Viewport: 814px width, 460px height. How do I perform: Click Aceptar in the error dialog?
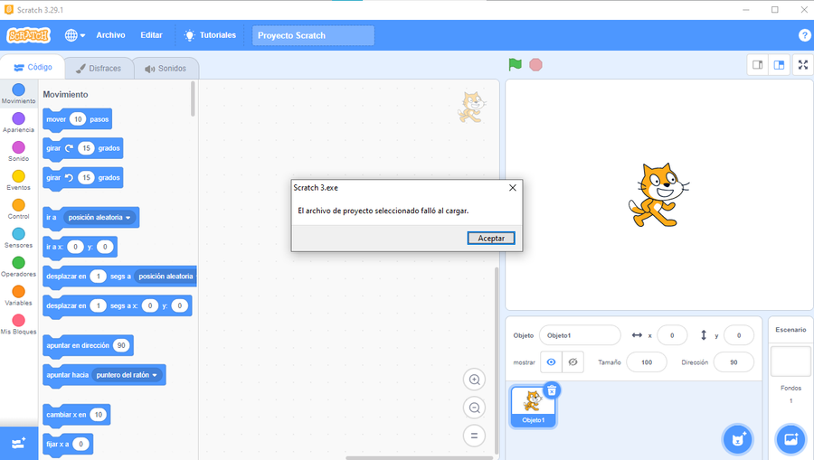[x=490, y=238]
